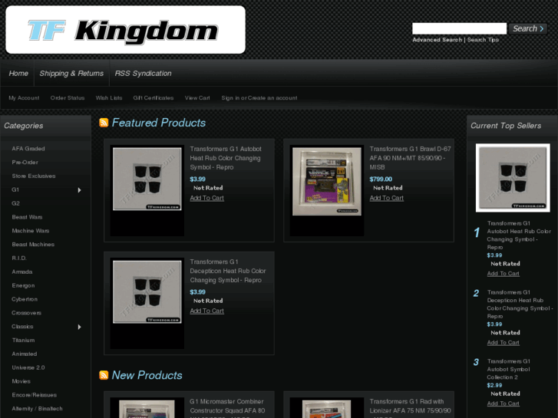Open featured Decepticon Heat Rub Symbol thumbnail
Screen dimensions: 558x418
click(x=147, y=291)
